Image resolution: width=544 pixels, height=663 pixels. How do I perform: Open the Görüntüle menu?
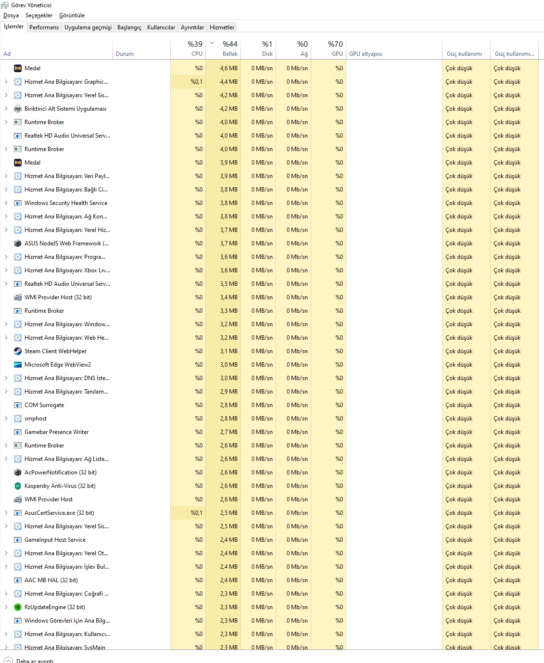[x=72, y=15]
